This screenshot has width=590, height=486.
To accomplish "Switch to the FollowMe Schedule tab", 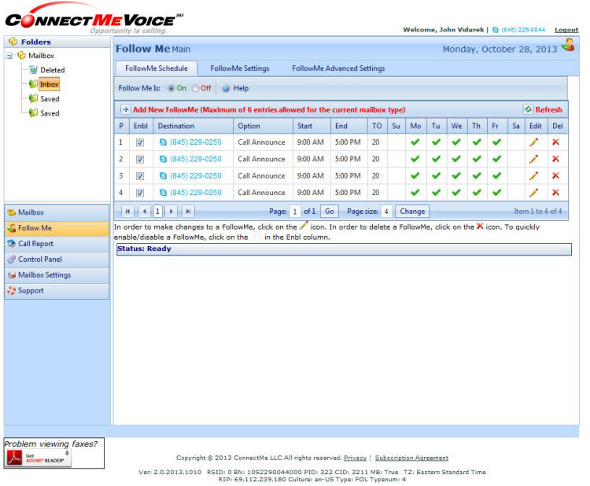I will 157,68.
